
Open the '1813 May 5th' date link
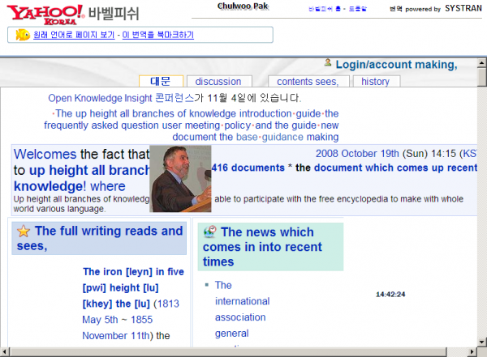click(131, 312)
